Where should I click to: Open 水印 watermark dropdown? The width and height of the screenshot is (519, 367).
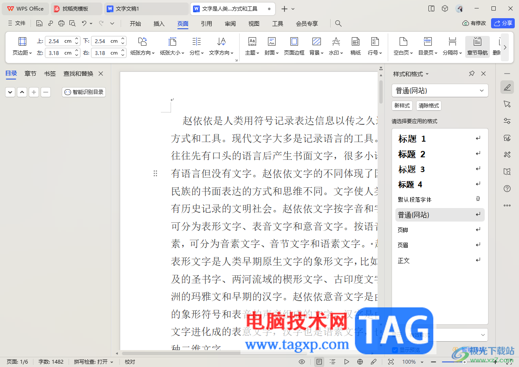(x=336, y=47)
